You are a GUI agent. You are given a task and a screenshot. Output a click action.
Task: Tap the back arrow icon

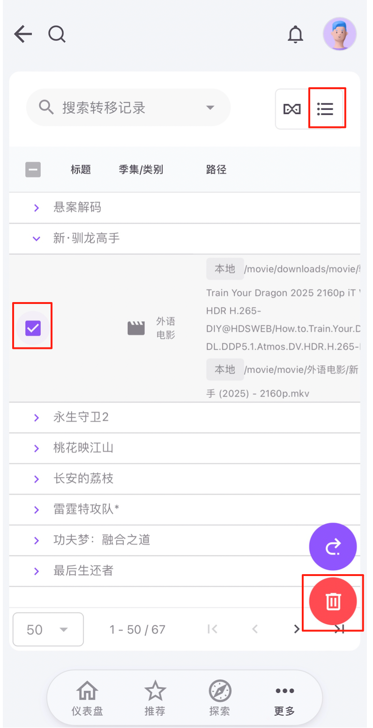[x=22, y=34]
